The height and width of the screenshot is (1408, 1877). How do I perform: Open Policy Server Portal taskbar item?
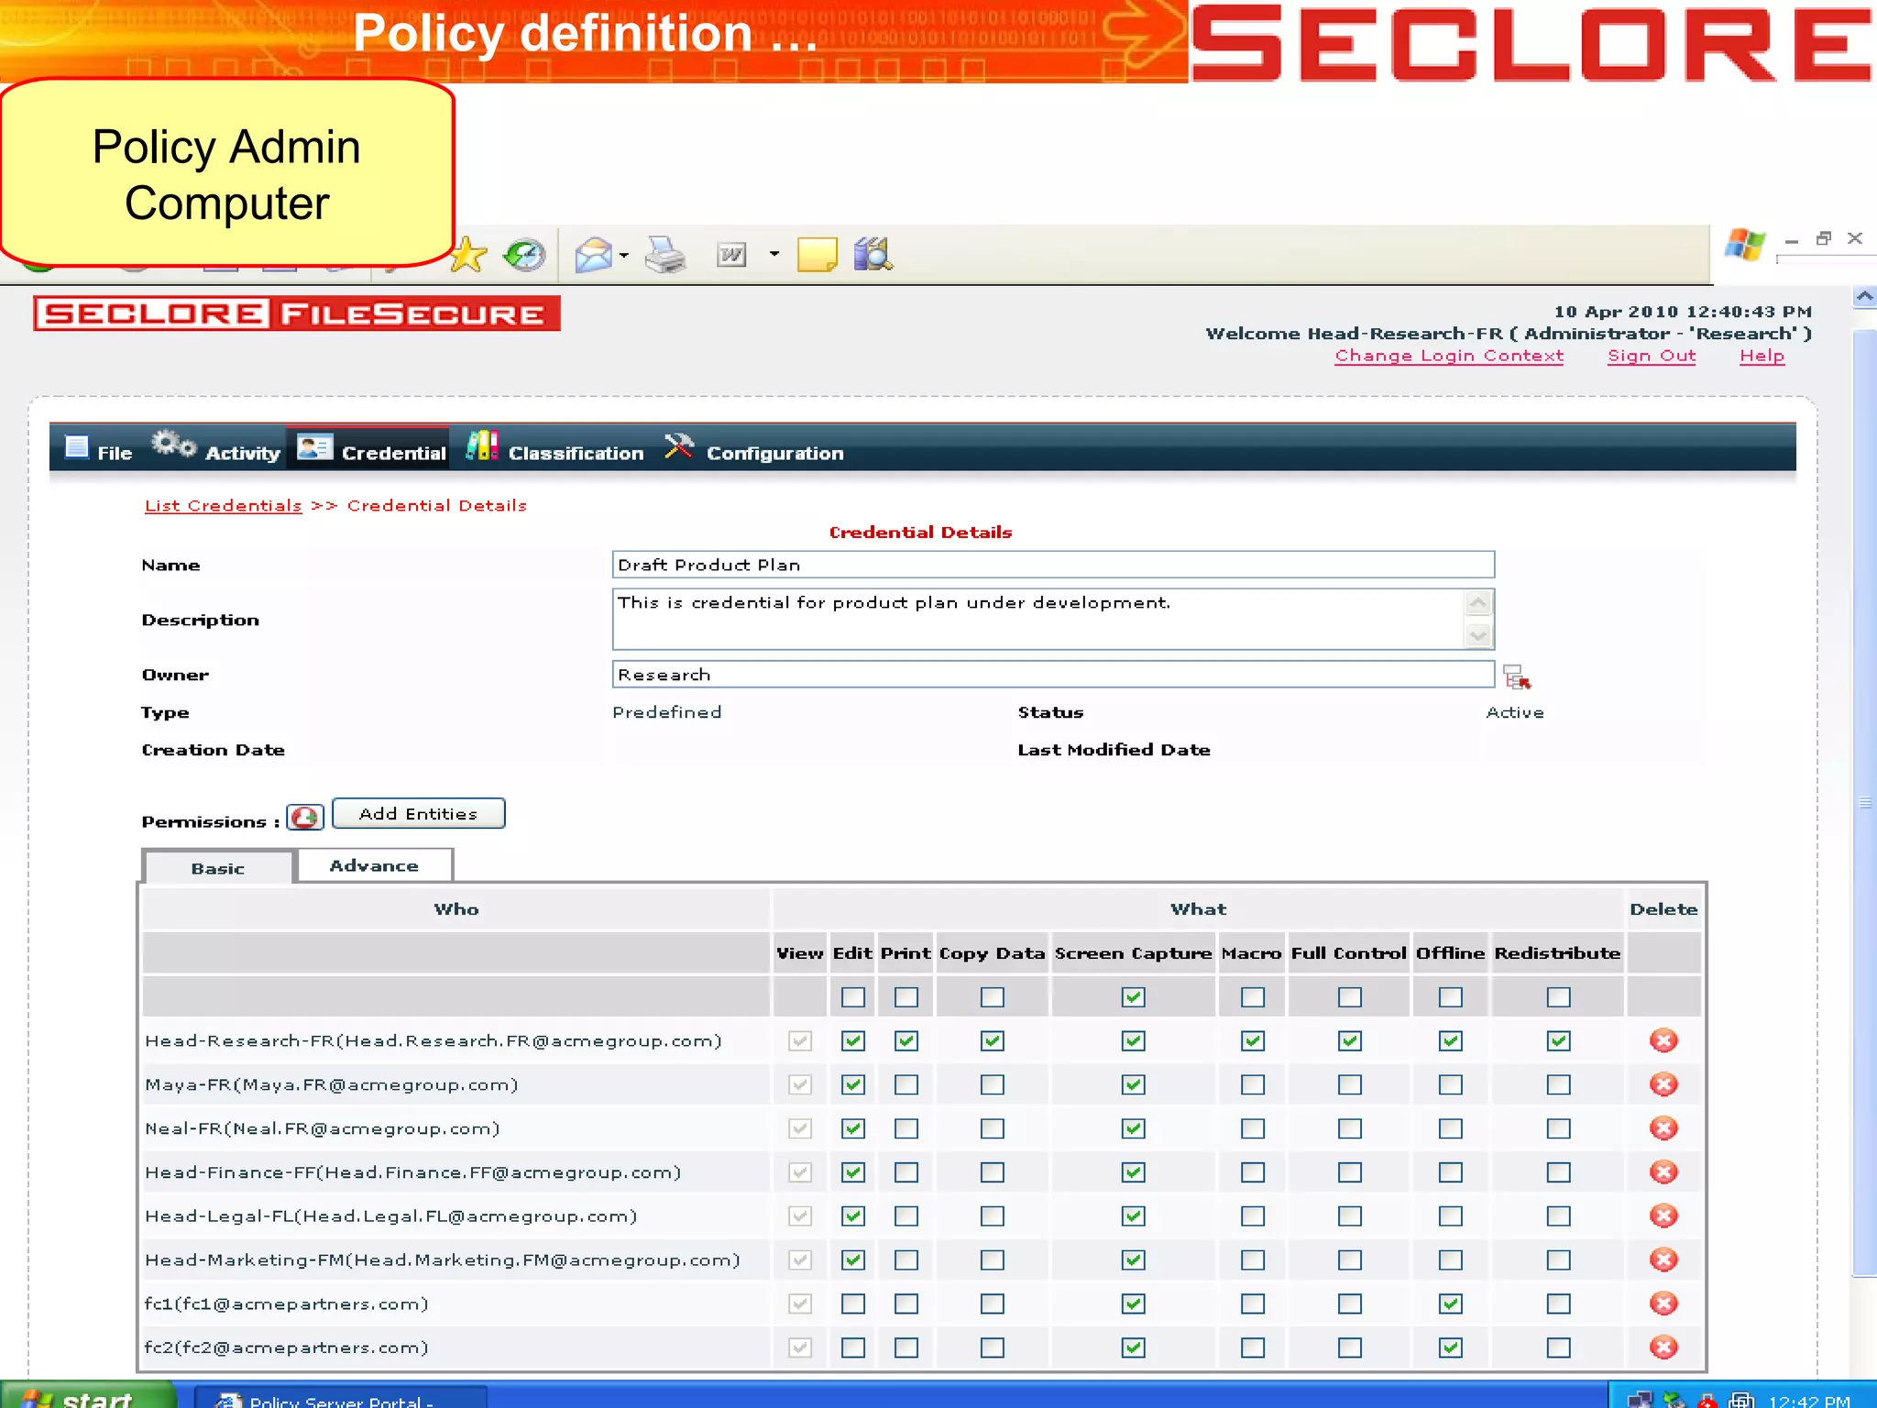pos(341,1397)
